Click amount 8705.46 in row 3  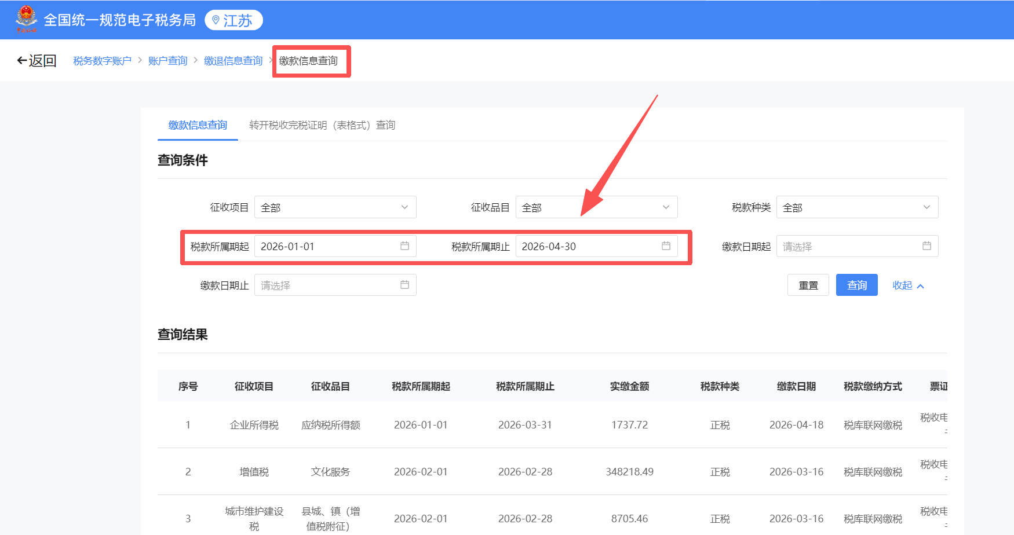click(x=629, y=519)
